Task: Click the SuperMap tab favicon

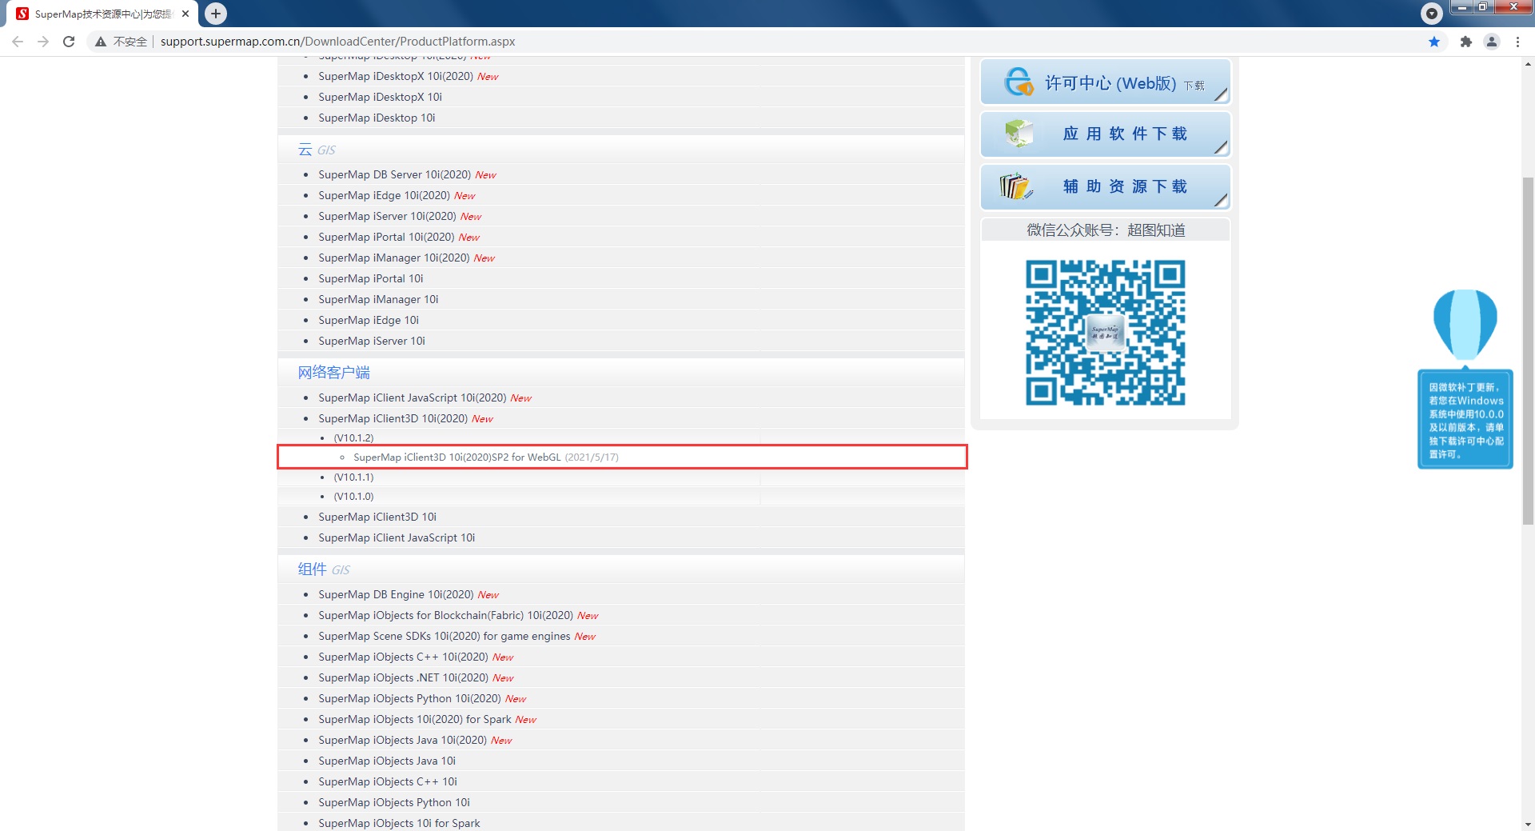Action: (22, 14)
